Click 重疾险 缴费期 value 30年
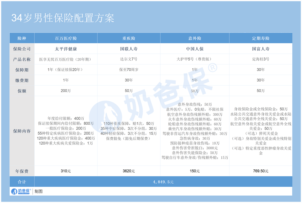 point(129,80)
